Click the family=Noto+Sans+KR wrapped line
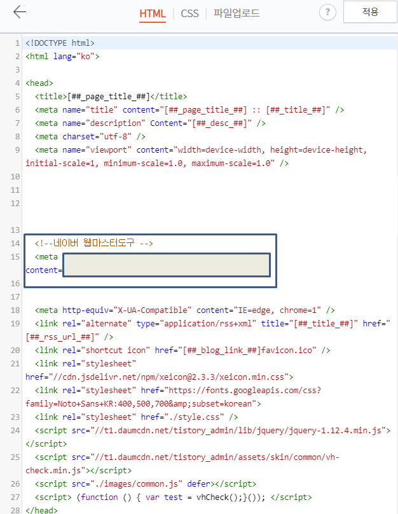The height and width of the screenshot is (514, 398). (143, 404)
